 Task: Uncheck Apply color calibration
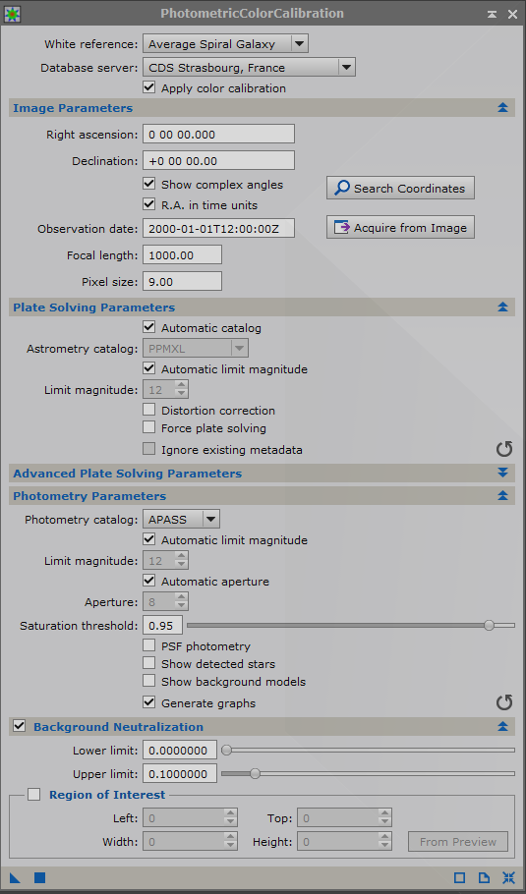148,87
